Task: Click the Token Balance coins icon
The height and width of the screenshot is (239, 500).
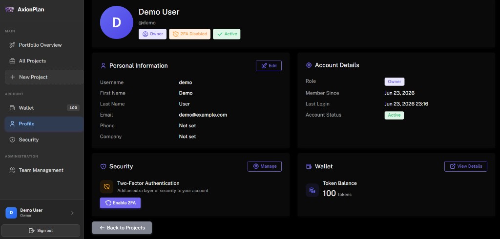Action: pyautogui.click(x=312, y=190)
